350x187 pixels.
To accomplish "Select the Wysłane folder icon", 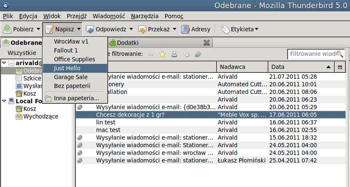I will click(x=19, y=86).
